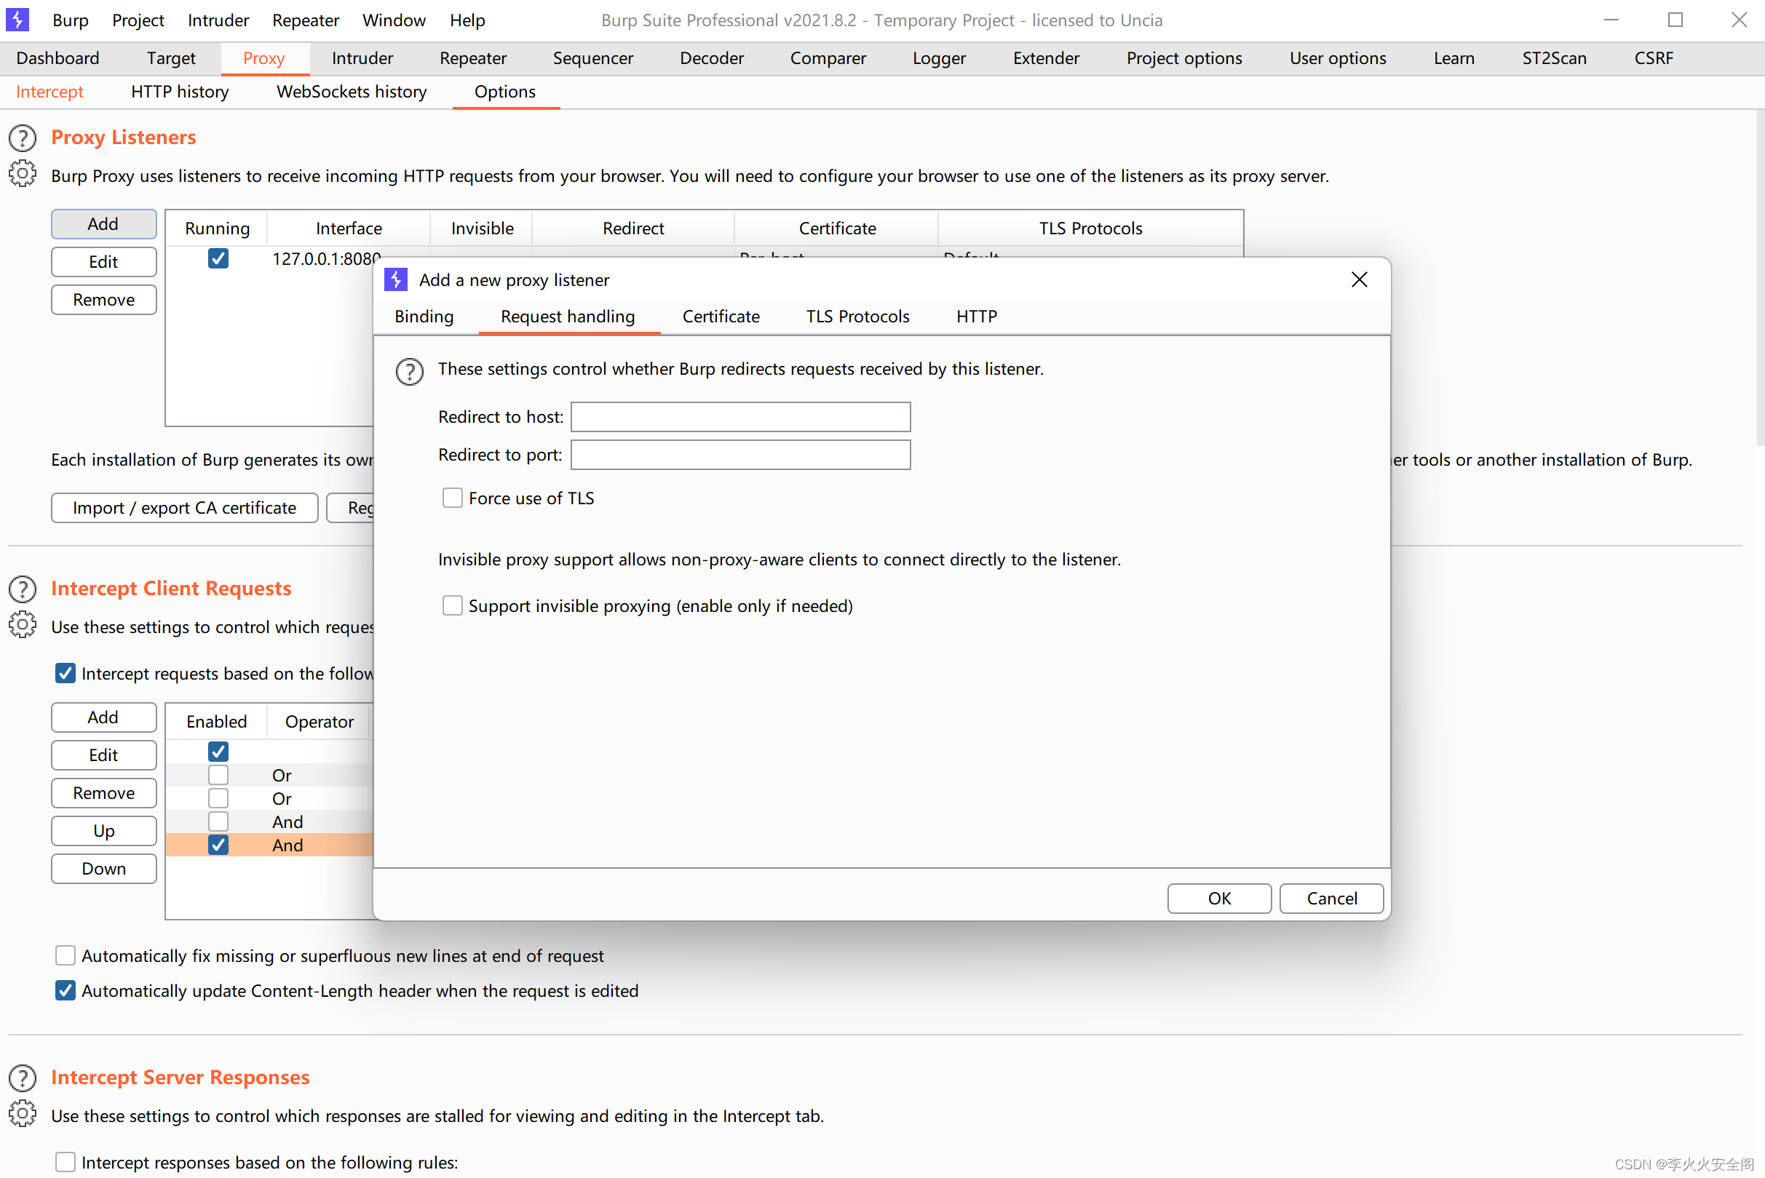Click the TLS Protocols column header
This screenshot has width=1765, height=1178.
pyautogui.click(x=1090, y=228)
